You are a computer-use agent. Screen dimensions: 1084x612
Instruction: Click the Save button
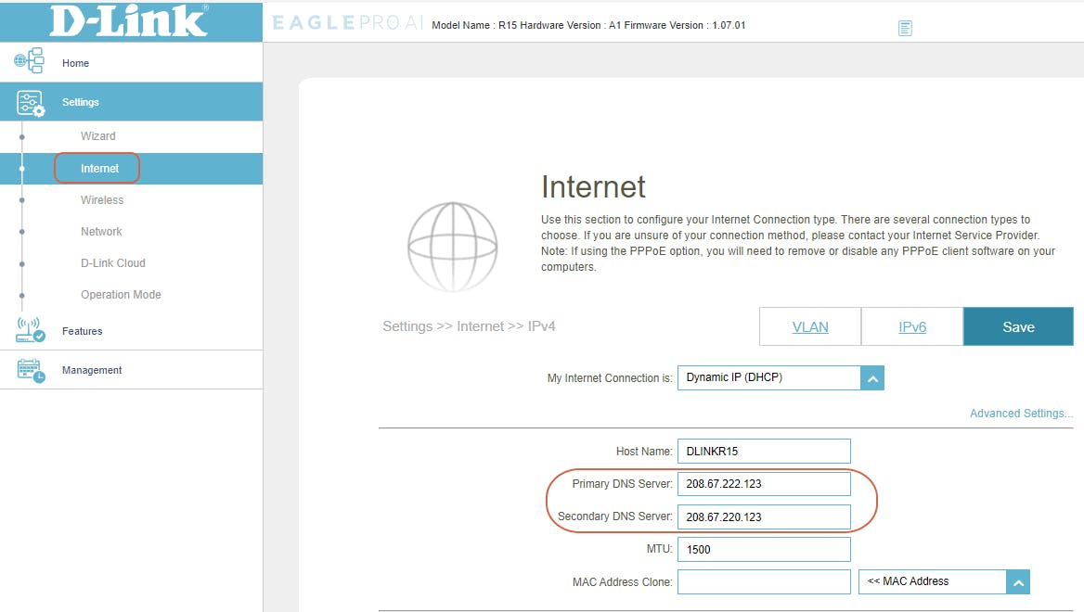(1018, 326)
